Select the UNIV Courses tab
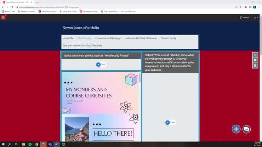 [84, 38]
